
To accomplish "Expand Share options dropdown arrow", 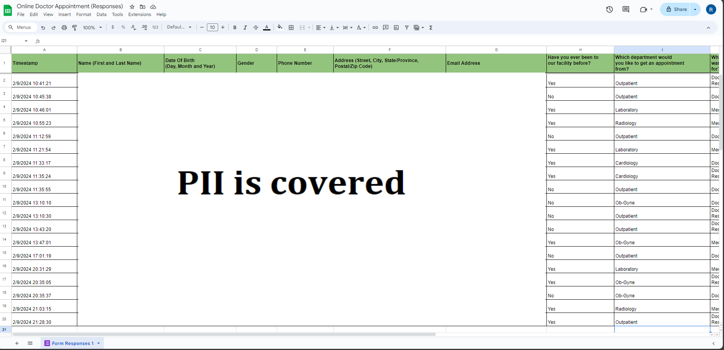I will click(x=695, y=9).
